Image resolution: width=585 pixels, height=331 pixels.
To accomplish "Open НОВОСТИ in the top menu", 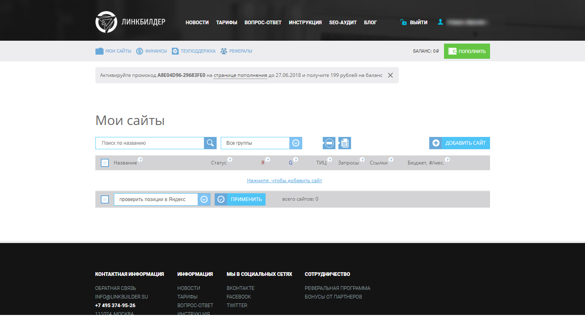I will (197, 23).
